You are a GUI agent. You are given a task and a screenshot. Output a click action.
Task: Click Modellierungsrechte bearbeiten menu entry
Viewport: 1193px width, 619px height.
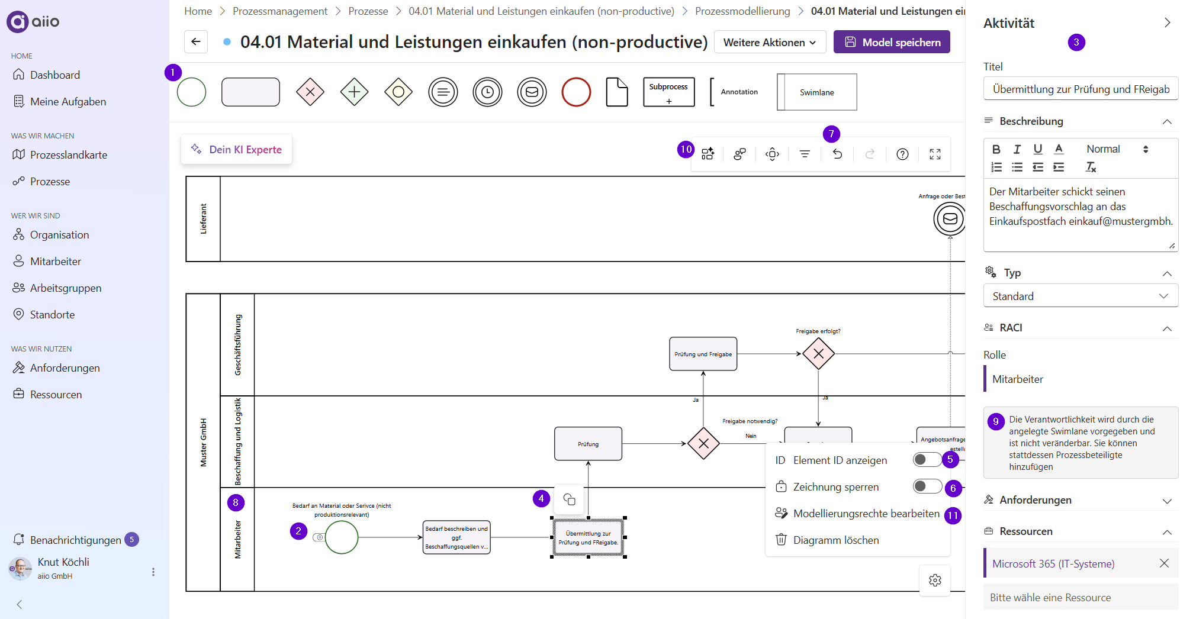coord(857,514)
